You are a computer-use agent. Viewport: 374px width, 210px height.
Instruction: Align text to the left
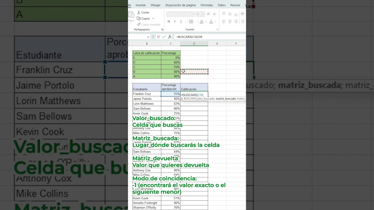pos(224,22)
